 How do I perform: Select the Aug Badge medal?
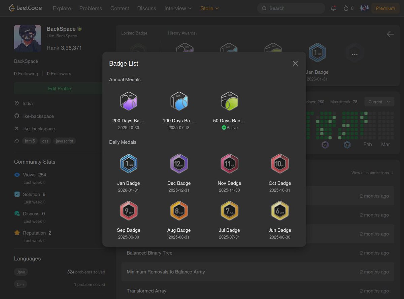coord(179,211)
